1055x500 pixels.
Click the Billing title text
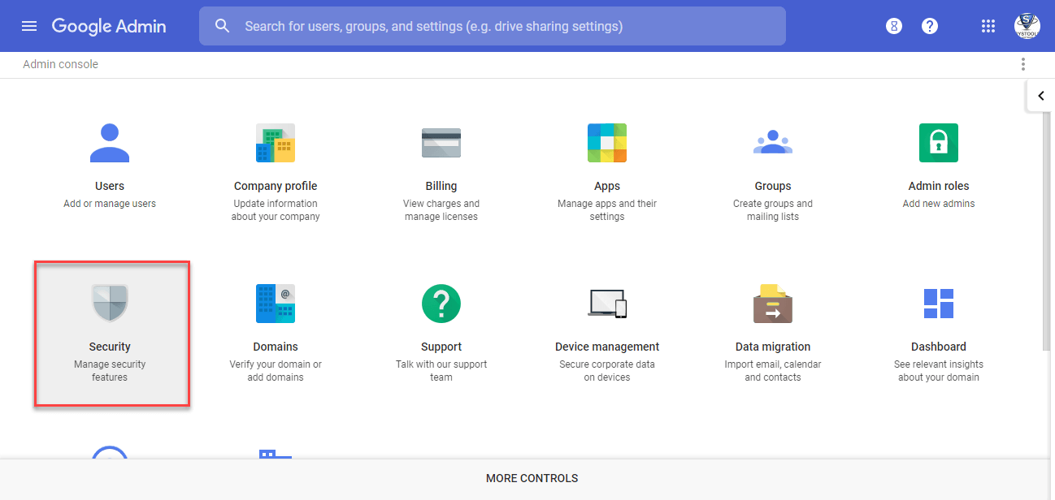click(x=441, y=186)
